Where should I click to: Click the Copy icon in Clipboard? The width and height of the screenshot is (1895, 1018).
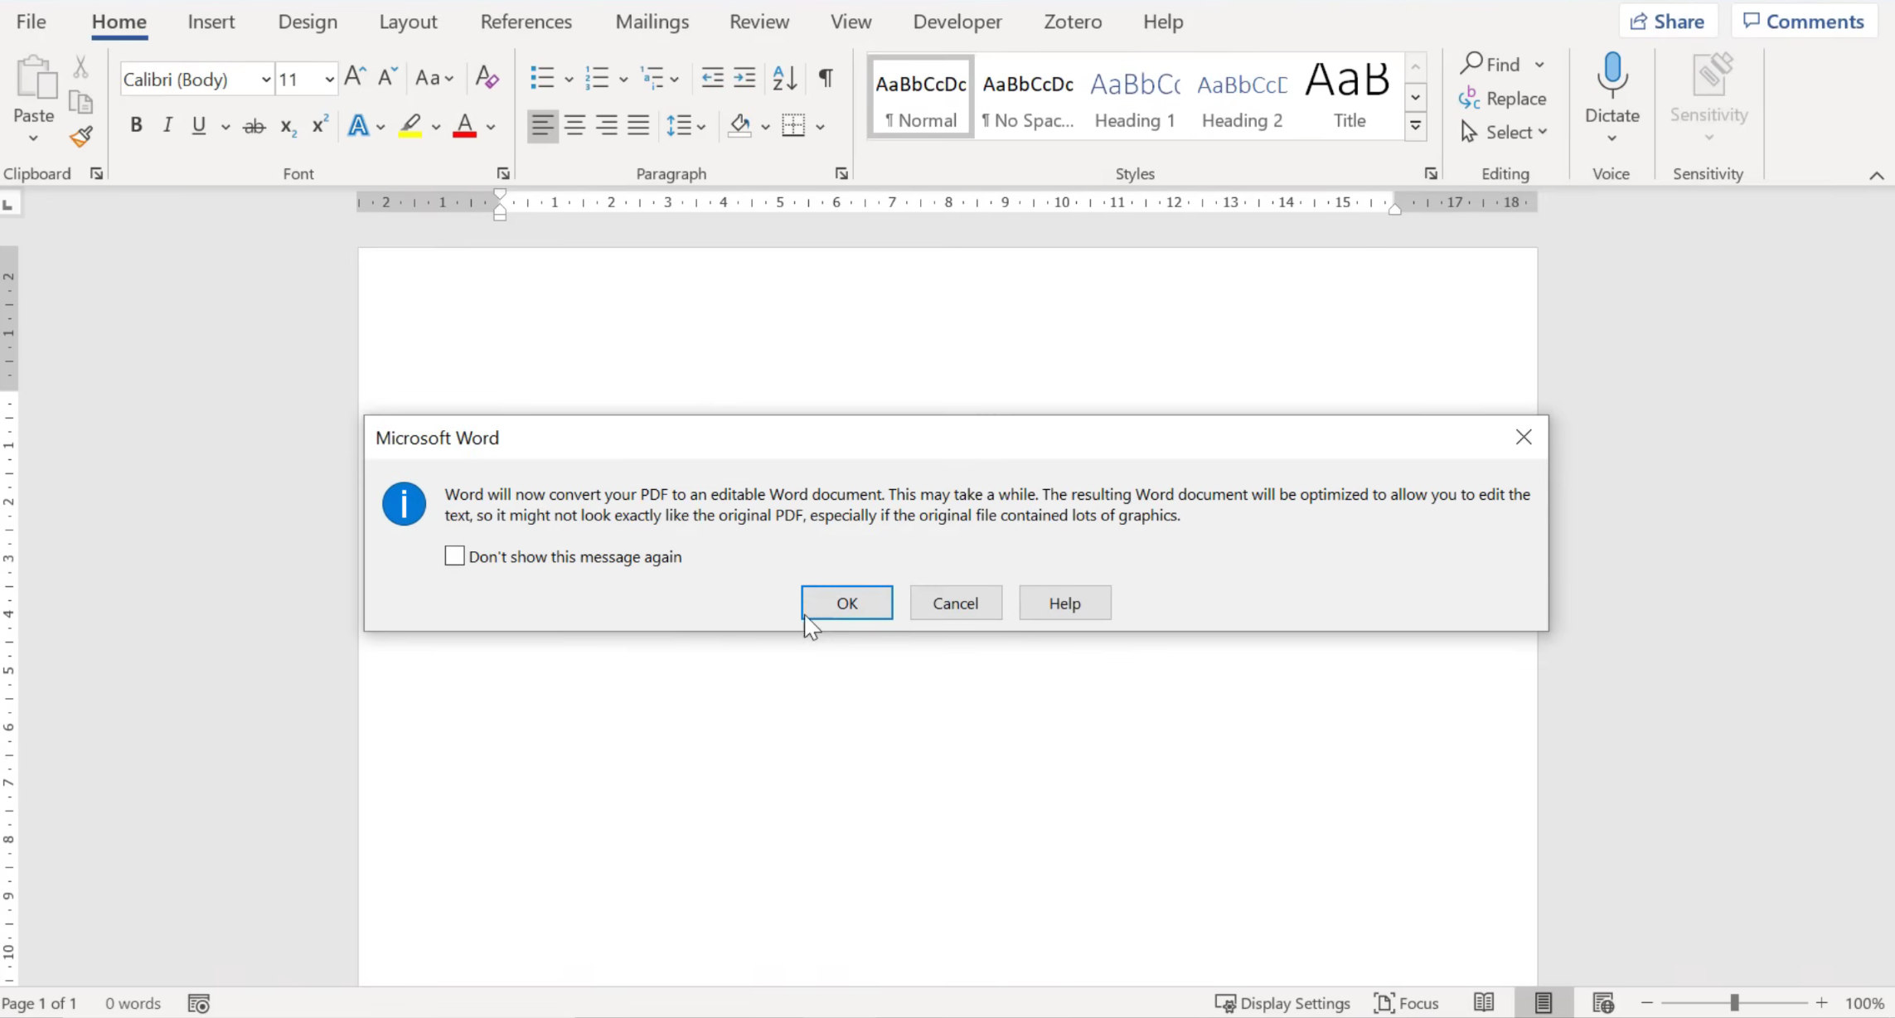click(x=80, y=102)
